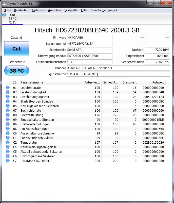Open the Aussehen menu
This screenshot has width=174, height=203.
(54, 10)
